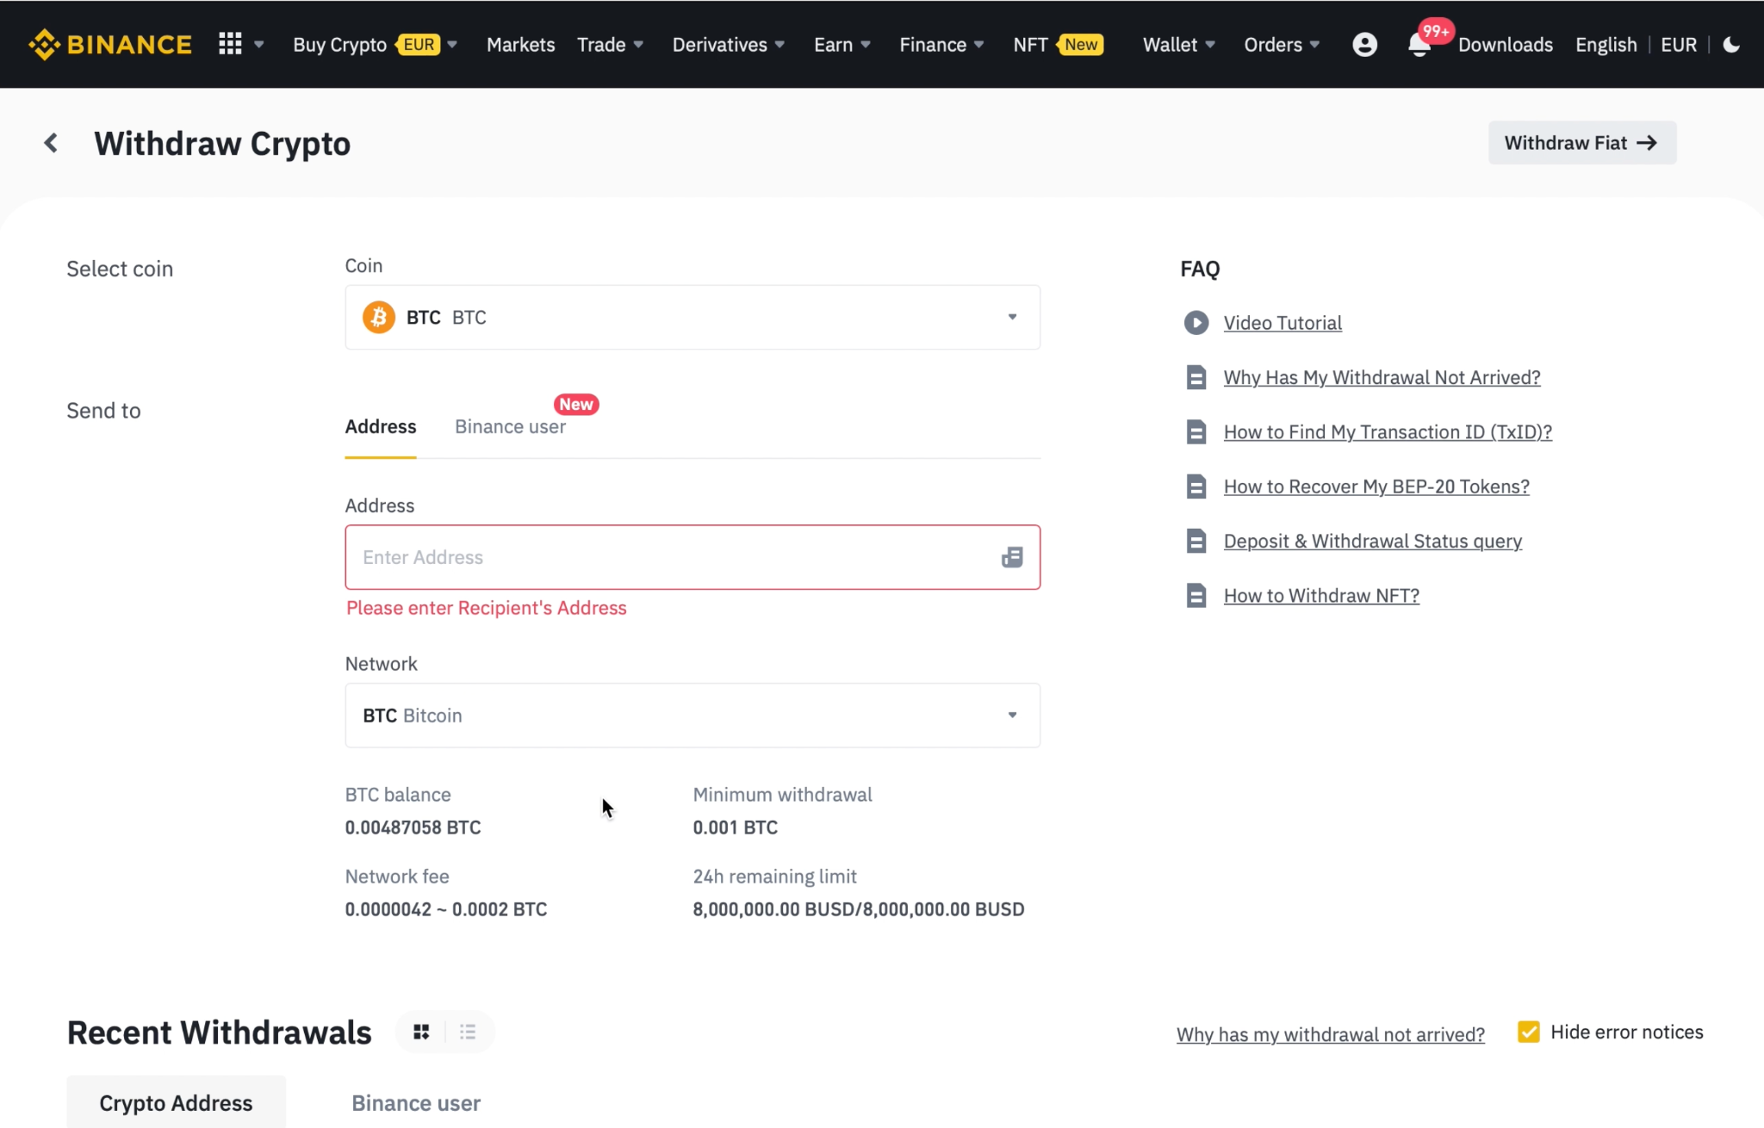Screen dimensions: 1764x1128
Task: Open How to Find My Transaction ID link
Action: pos(1388,431)
